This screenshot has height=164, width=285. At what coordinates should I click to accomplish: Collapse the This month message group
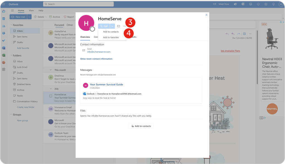pyautogui.click(x=51, y=70)
